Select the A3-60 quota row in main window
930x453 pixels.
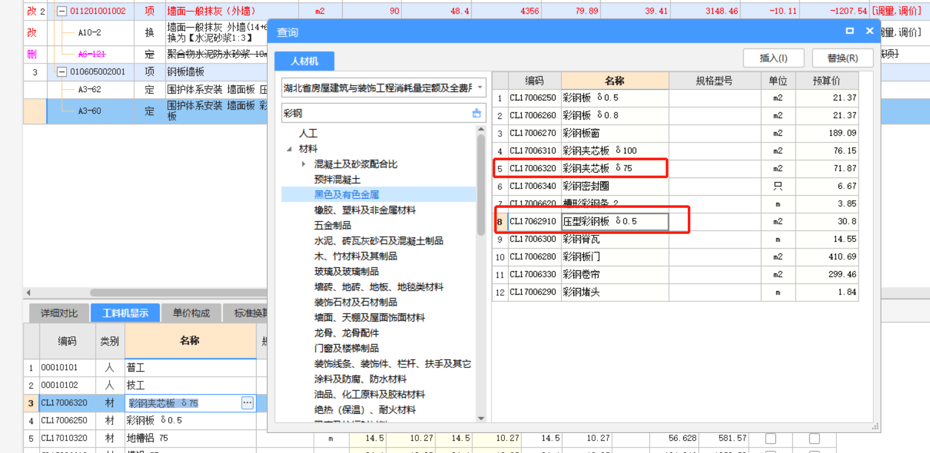145,111
